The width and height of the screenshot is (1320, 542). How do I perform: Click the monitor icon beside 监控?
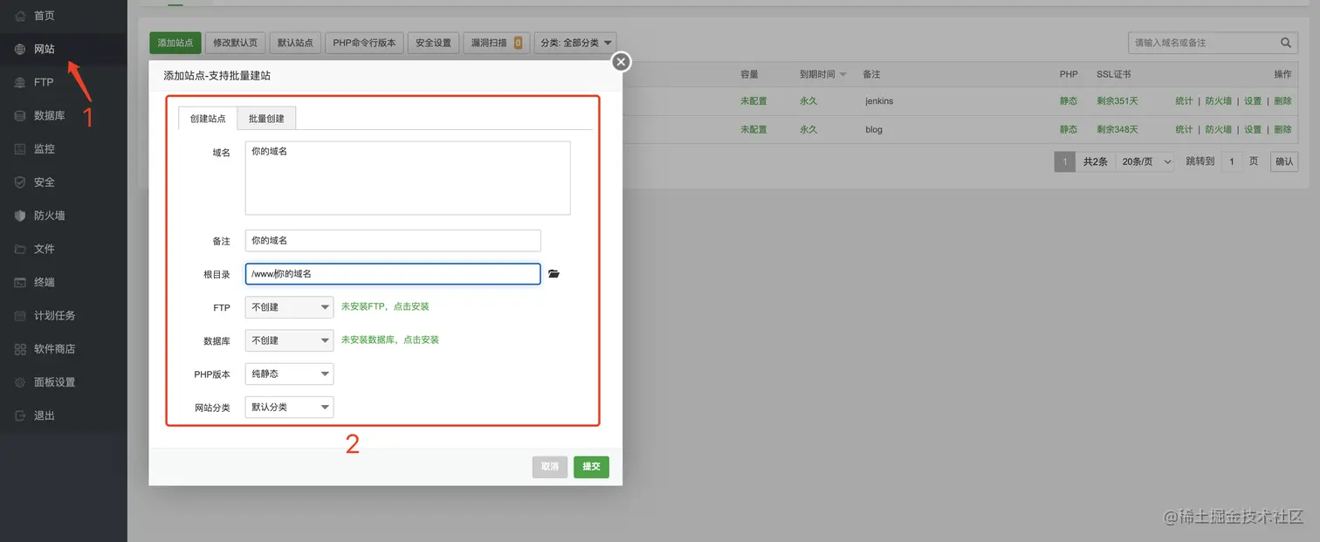pos(19,148)
